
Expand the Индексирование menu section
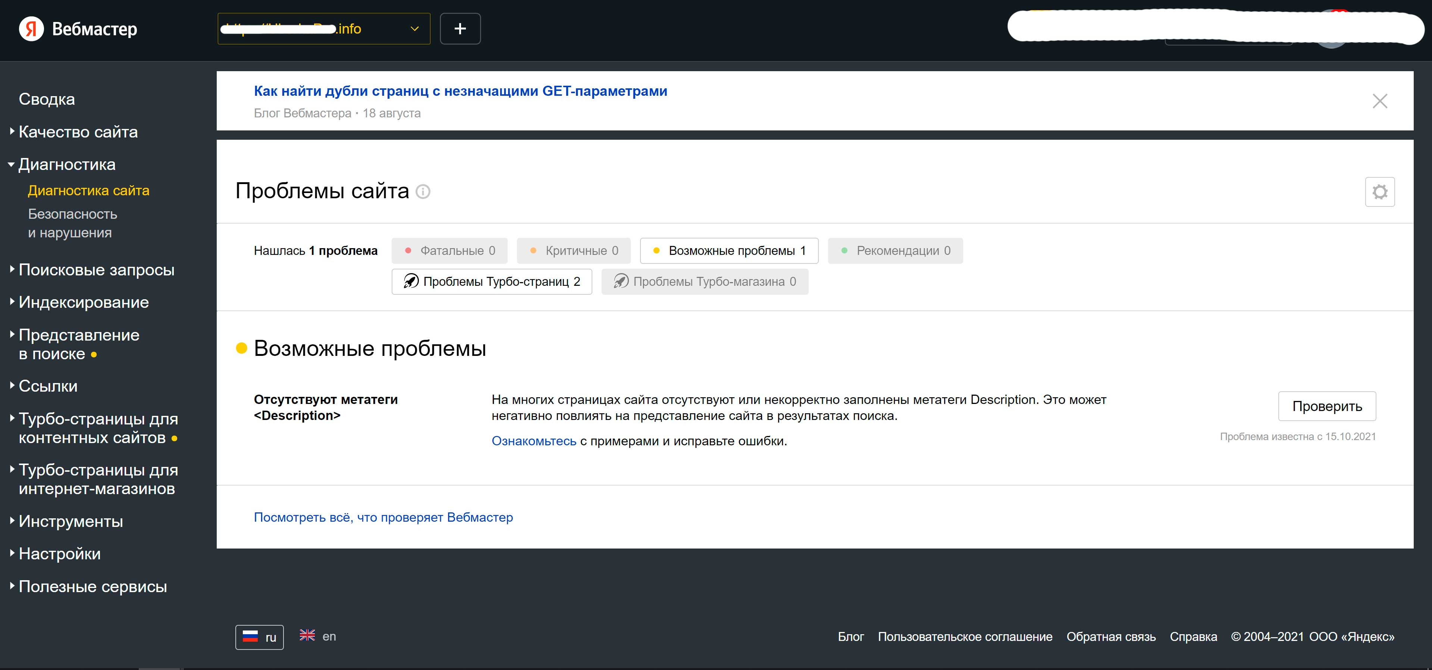[x=84, y=302]
